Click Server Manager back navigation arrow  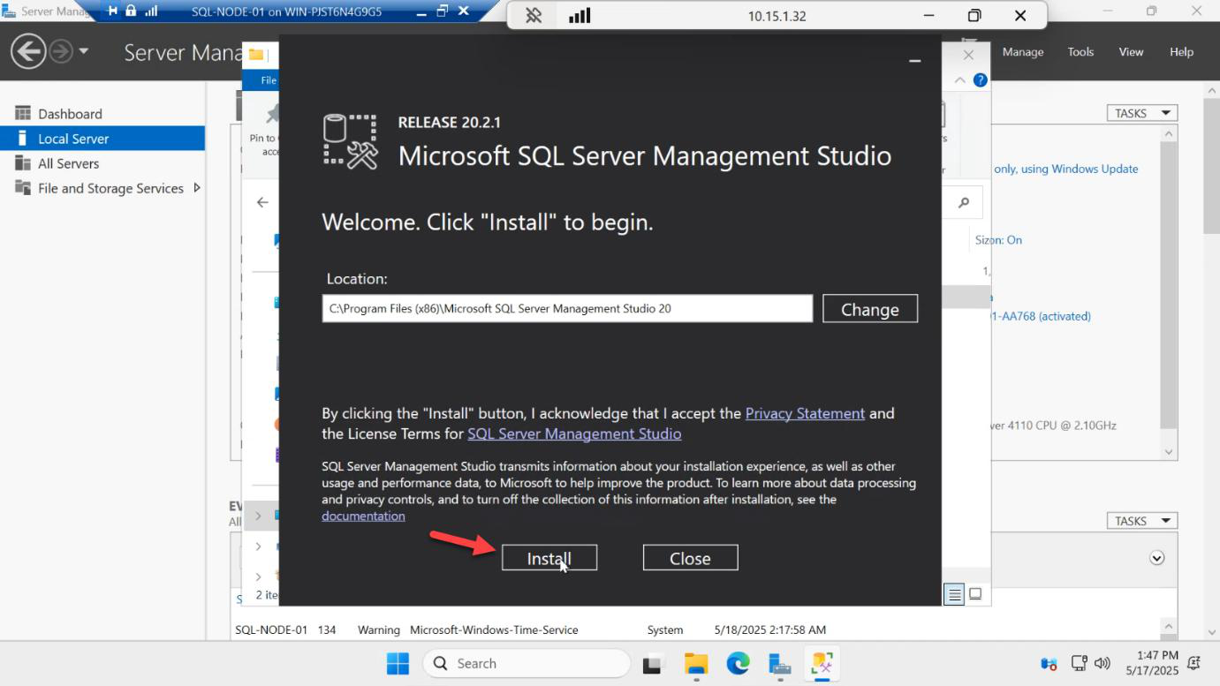(x=28, y=51)
